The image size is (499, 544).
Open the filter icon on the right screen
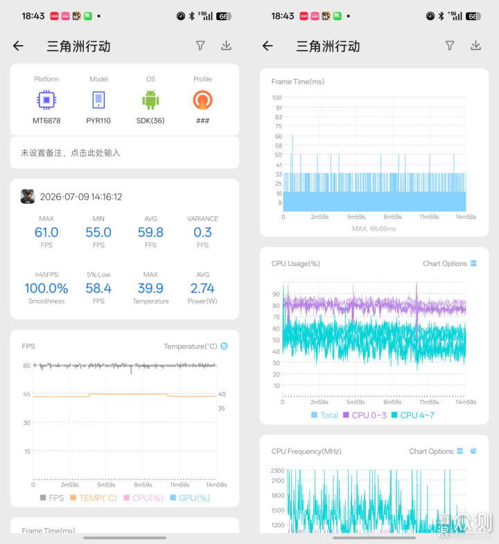(x=450, y=46)
